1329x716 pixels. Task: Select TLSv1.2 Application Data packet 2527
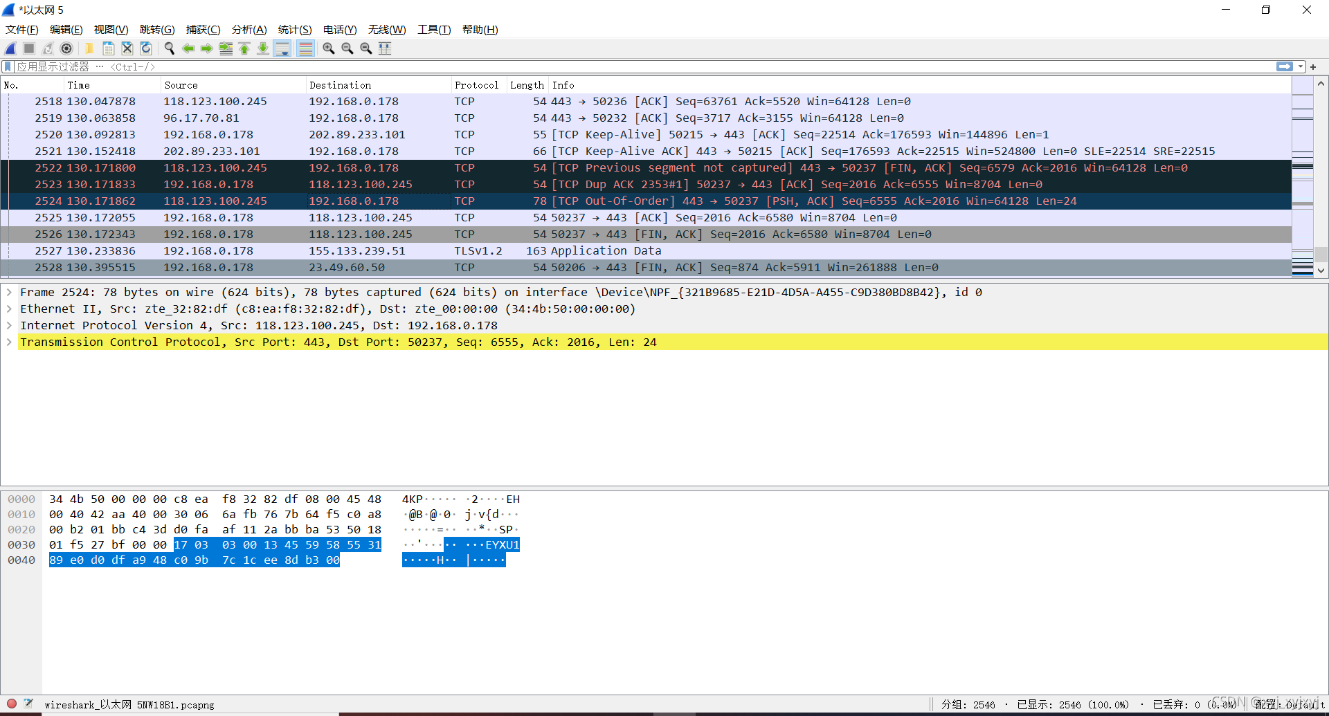(647, 250)
